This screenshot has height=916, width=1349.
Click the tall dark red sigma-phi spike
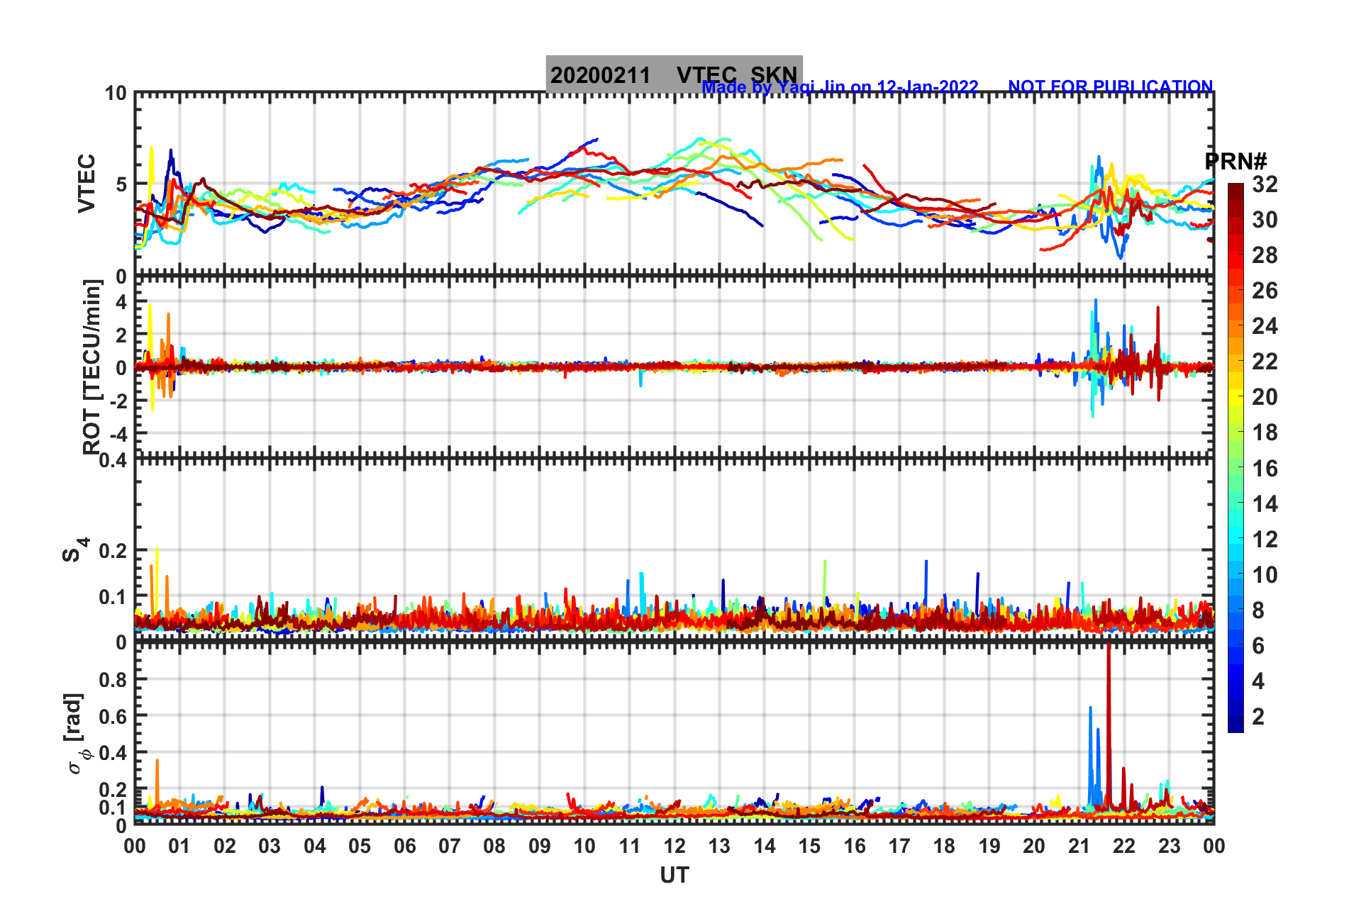[1109, 723]
